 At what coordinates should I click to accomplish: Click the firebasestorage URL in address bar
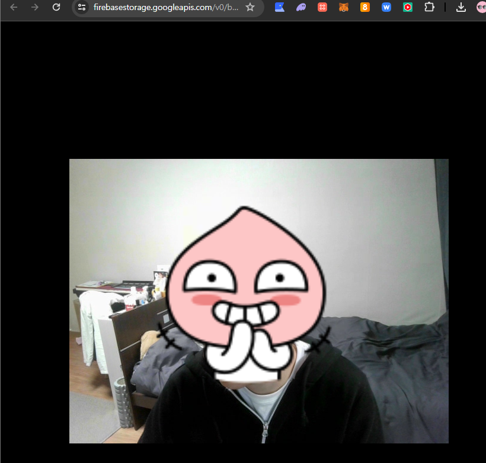tap(166, 7)
